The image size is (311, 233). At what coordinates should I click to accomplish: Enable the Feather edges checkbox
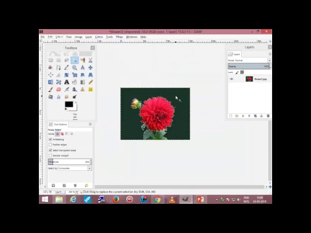coord(51,144)
